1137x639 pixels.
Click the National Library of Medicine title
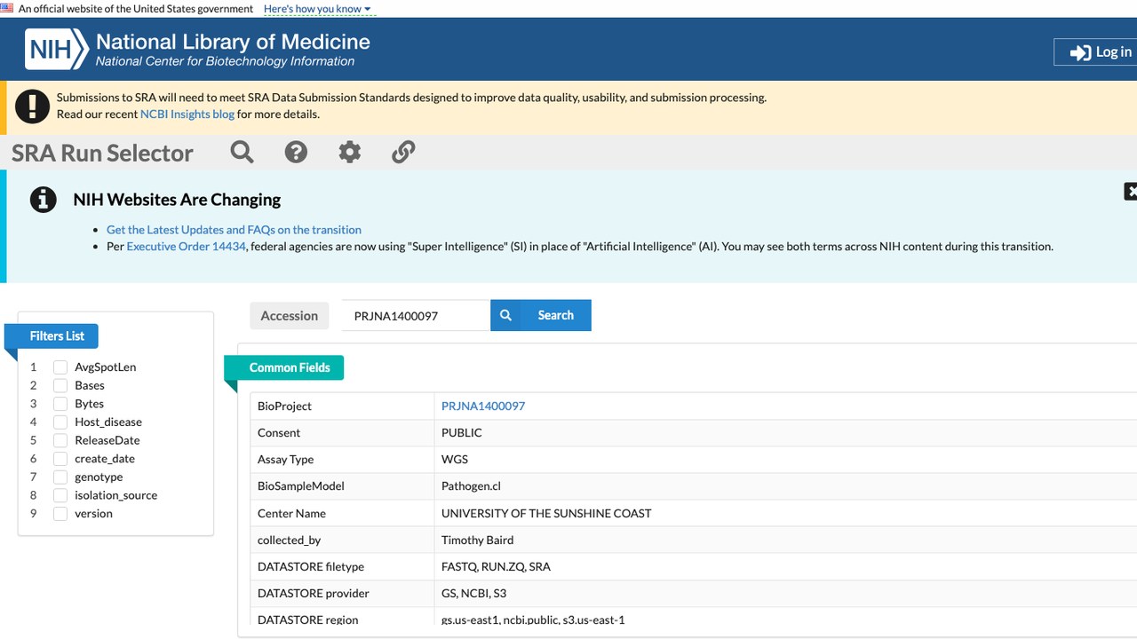click(233, 42)
